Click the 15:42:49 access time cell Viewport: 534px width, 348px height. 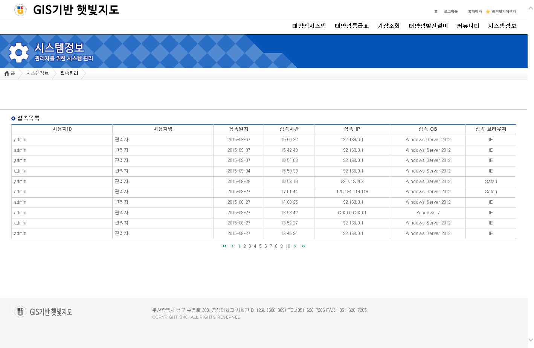[x=289, y=150]
